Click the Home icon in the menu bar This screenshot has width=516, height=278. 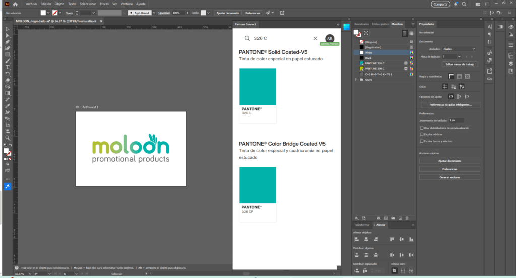pyautogui.click(x=15, y=4)
